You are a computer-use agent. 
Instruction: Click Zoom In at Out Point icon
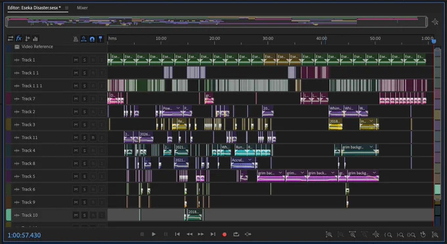(400, 235)
